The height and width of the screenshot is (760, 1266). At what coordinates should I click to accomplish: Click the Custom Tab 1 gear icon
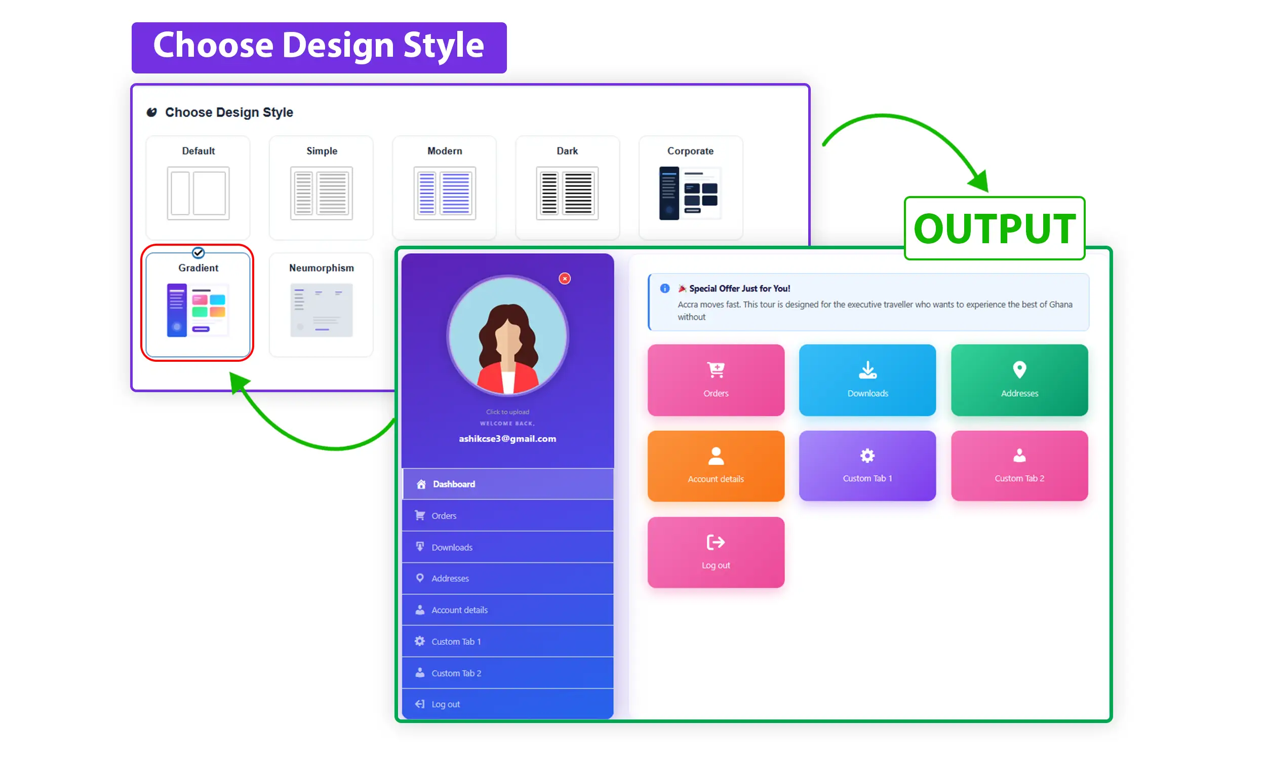[867, 455]
